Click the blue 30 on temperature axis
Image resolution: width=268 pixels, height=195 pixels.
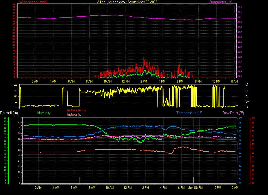[240, 179]
